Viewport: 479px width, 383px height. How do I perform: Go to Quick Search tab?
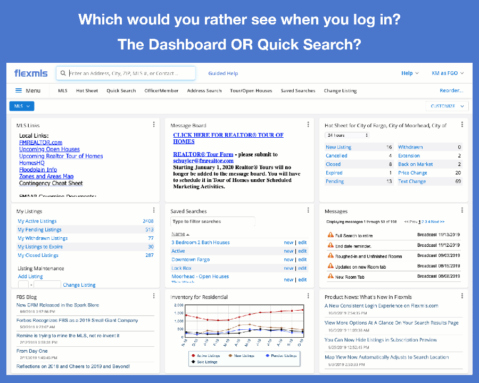(121, 91)
